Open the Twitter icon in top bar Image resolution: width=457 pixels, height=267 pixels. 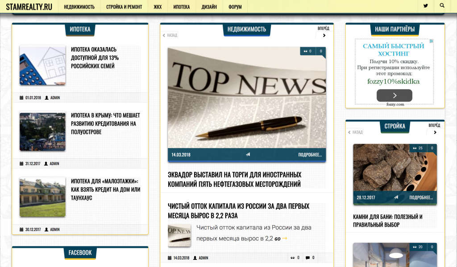pyautogui.click(x=425, y=6)
